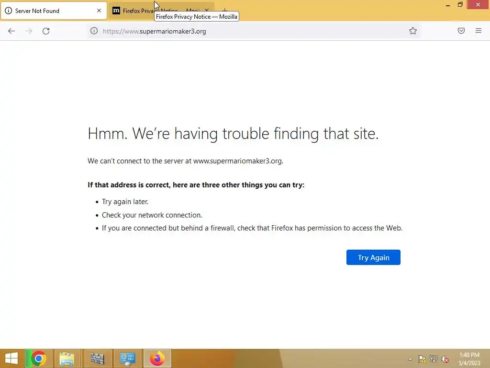
Task: Click 'Check your network connection.' bullet
Action: (x=152, y=215)
